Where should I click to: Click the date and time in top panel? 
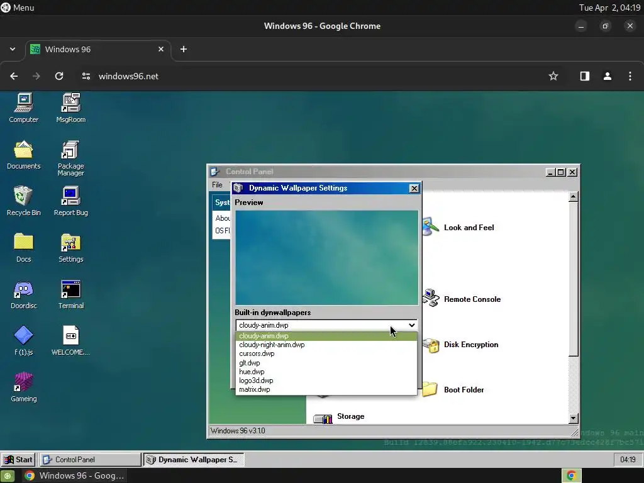(x=609, y=8)
